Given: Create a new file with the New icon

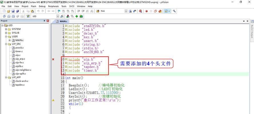Looking at the screenshot, I should (4, 11).
